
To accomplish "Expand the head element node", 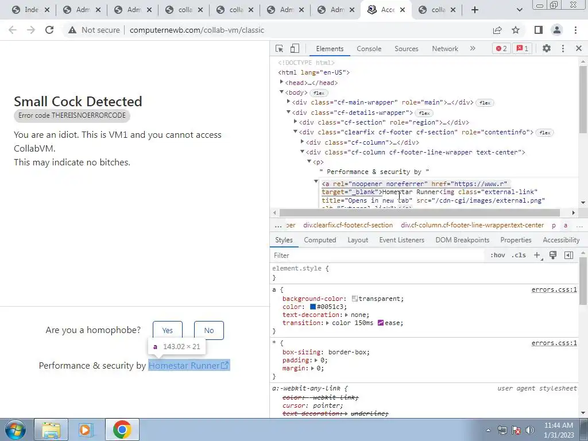I will tap(281, 82).
